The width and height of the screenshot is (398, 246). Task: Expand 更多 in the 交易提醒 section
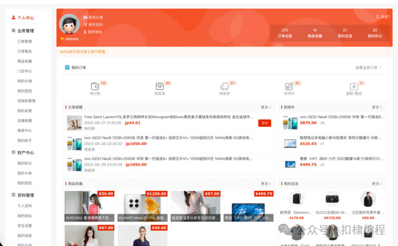pyautogui.click(x=265, y=107)
